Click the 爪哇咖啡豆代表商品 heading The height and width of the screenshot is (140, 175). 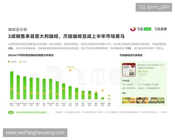click(x=131, y=55)
